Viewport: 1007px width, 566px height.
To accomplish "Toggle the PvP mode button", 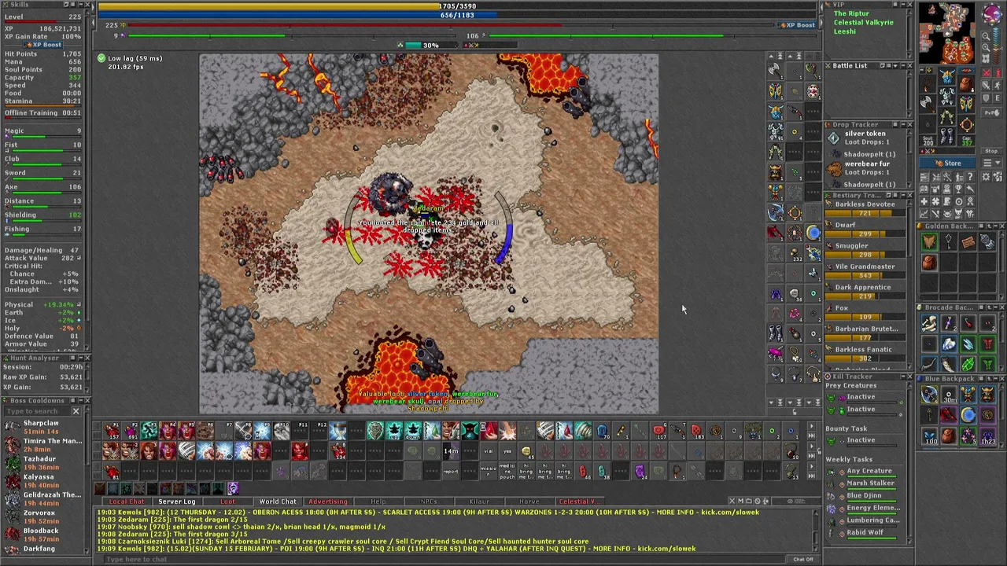I will click(991, 112).
